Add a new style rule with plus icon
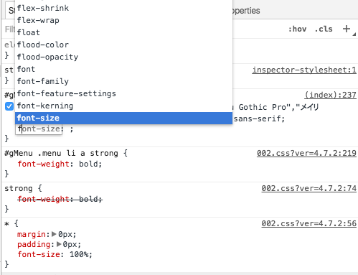This screenshot has width=358, height=275. pos(347,29)
